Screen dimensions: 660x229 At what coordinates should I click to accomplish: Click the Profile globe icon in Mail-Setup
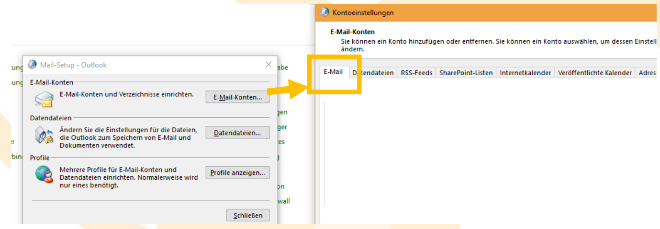pos(44,174)
